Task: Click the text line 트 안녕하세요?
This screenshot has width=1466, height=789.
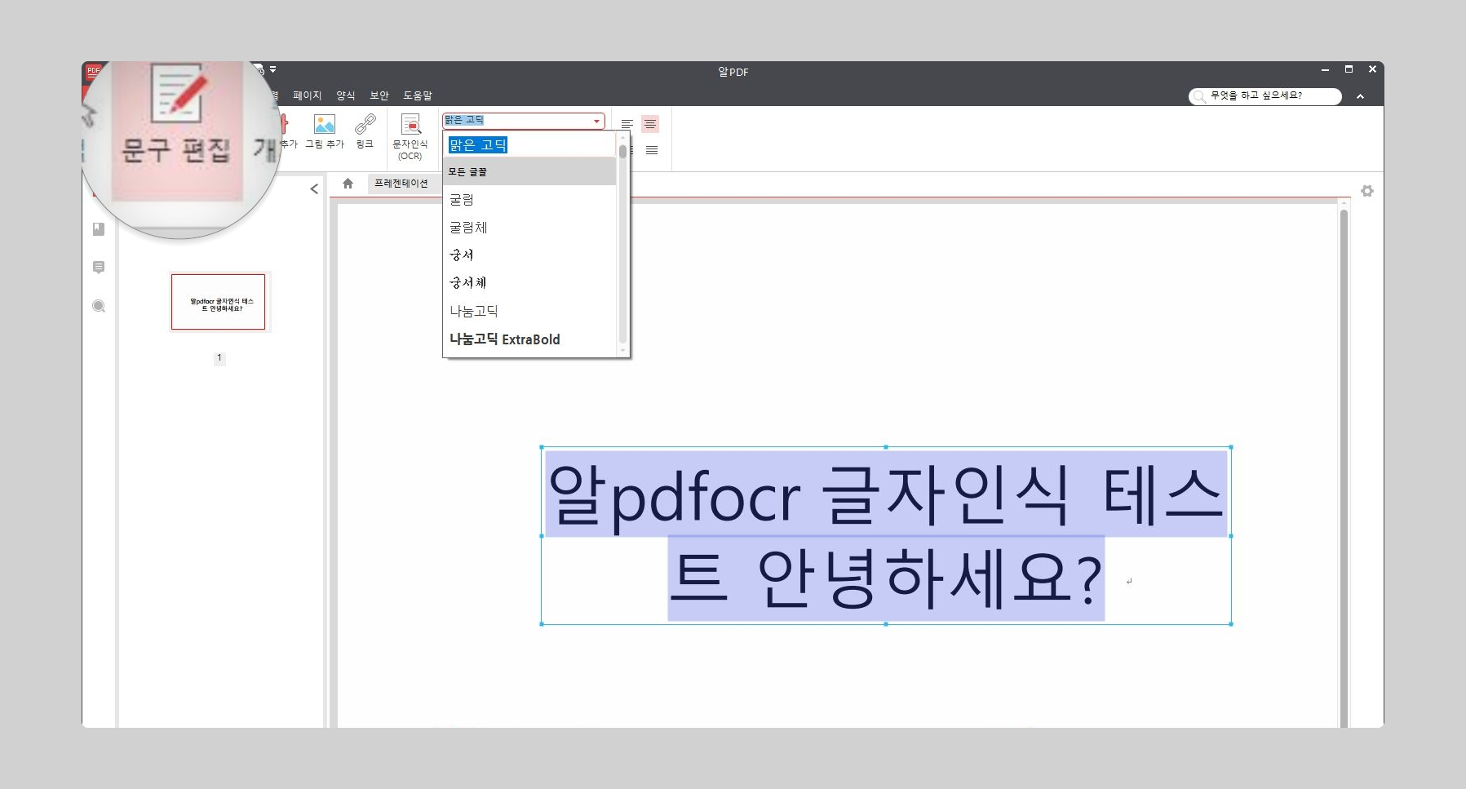Action: (886, 578)
